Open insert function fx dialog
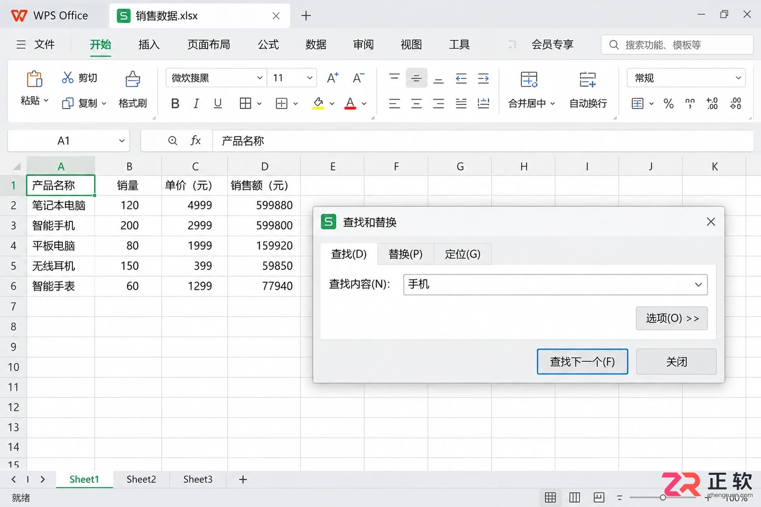Screen dimensions: 761x507 point(196,140)
